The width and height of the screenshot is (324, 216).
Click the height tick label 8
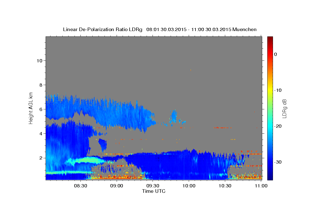[x=40, y=85]
